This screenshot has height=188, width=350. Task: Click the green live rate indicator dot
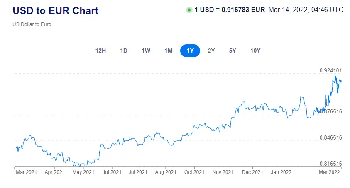pyautogui.click(x=189, y=10)
